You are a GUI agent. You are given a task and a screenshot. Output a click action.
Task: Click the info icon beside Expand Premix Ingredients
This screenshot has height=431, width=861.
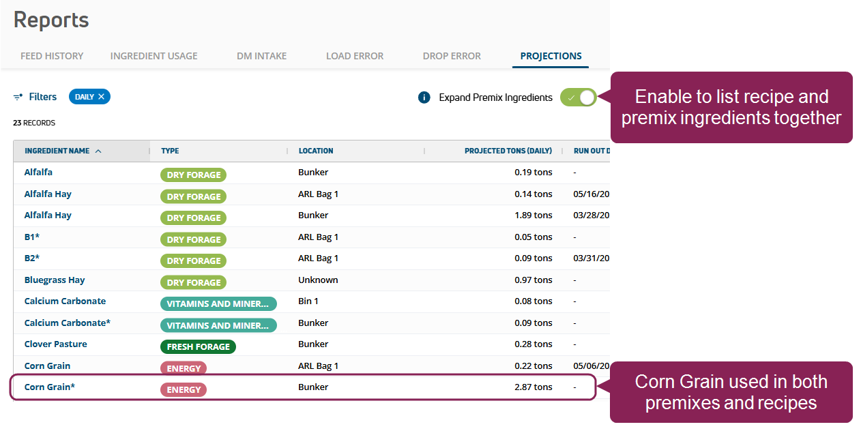pos(424,98)
